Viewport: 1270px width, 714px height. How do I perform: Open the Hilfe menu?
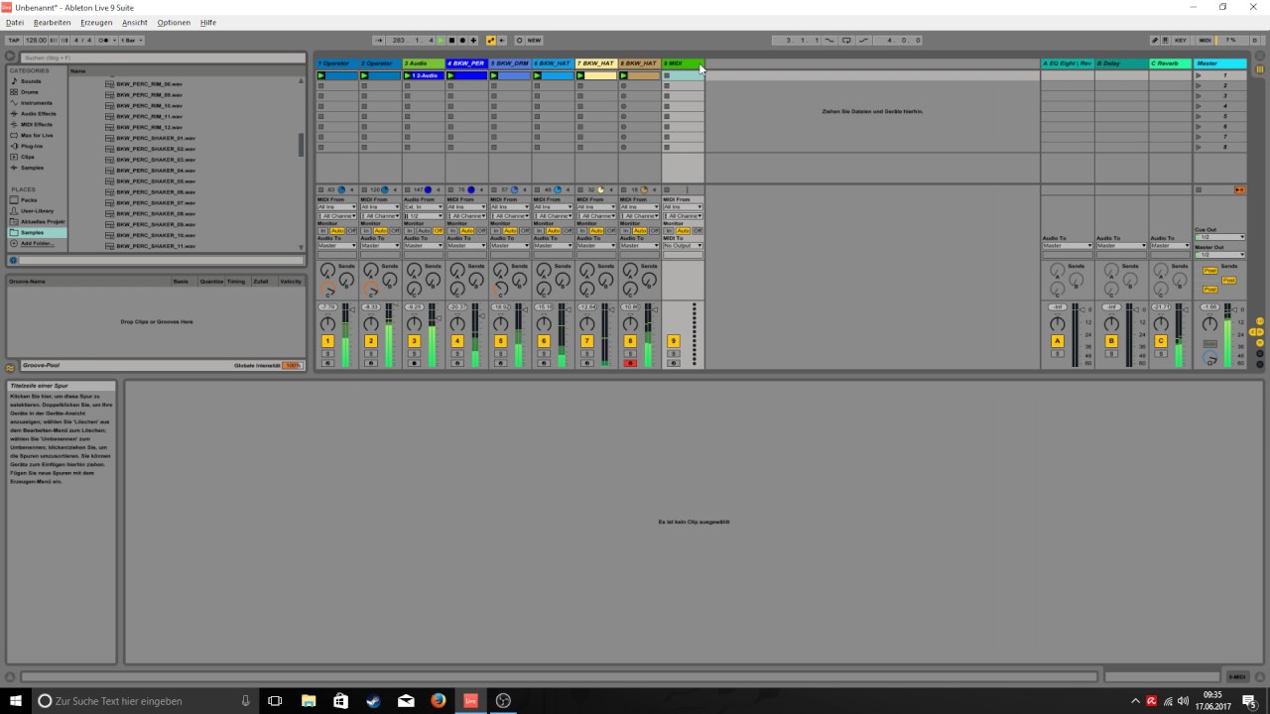(x=208, y=22)
